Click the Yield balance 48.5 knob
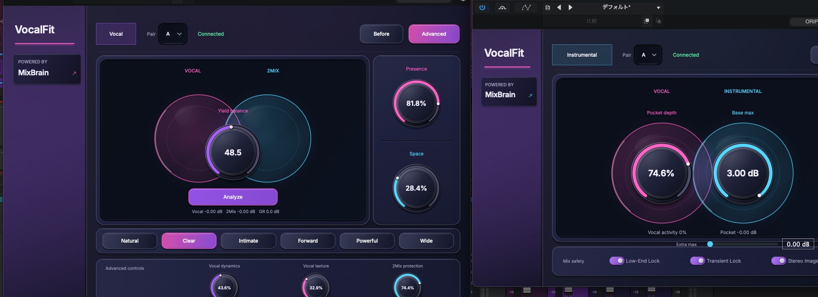 [x=233, y=153]
